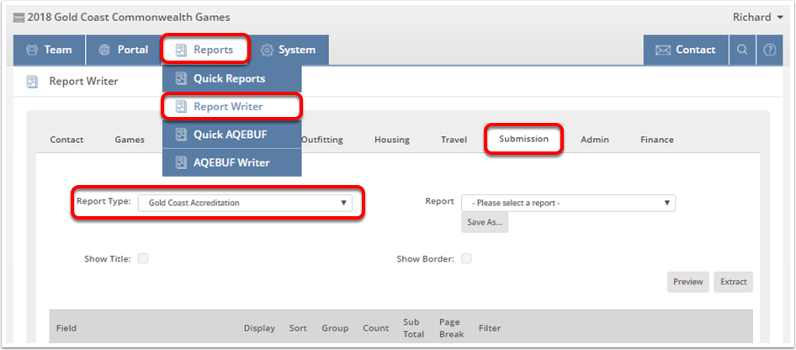Click the Contact envelope icon
This screenshot has width=796, height=350.
coord(663,50)
